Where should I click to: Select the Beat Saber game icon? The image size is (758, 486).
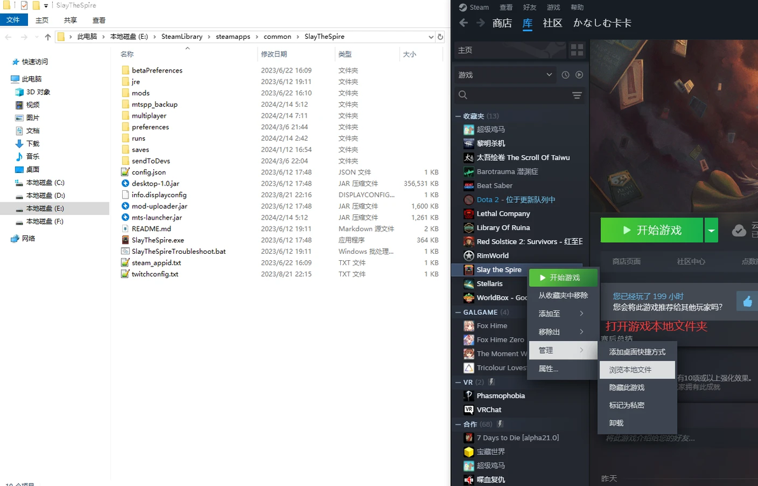coord(469,186)
